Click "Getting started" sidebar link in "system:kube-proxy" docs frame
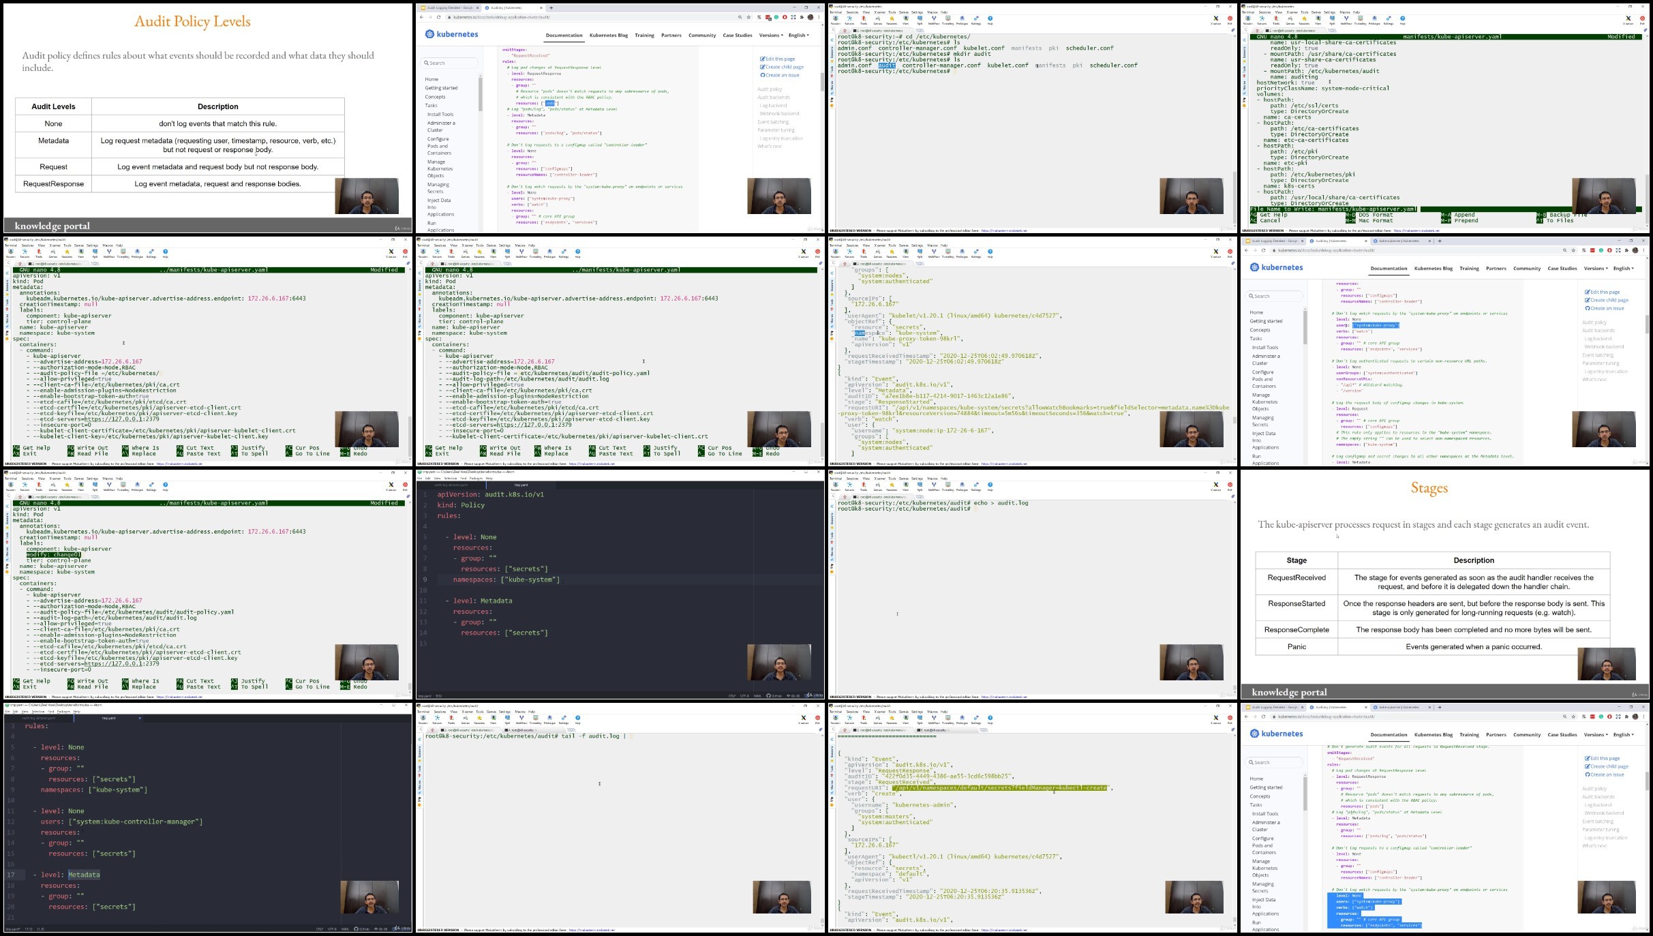The image size is (1653, 936). coord(1266,321)
